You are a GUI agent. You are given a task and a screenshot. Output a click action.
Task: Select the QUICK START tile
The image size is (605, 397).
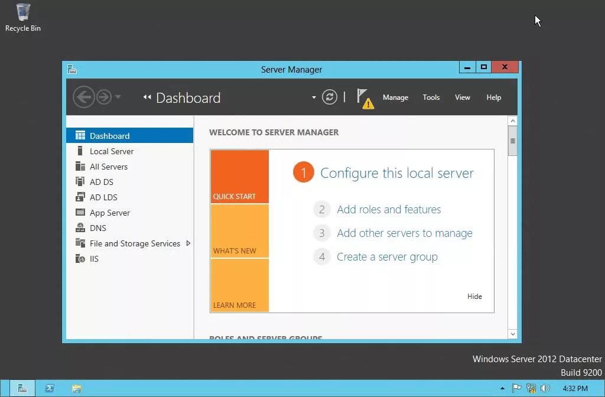(240, 177)
